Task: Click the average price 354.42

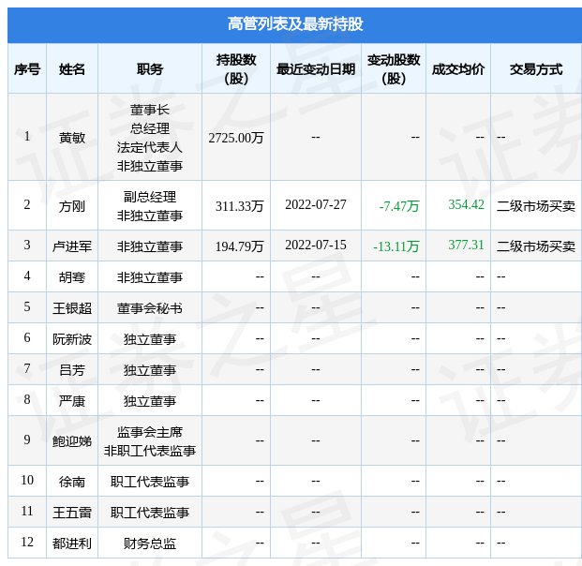Action: coord(466,204)
